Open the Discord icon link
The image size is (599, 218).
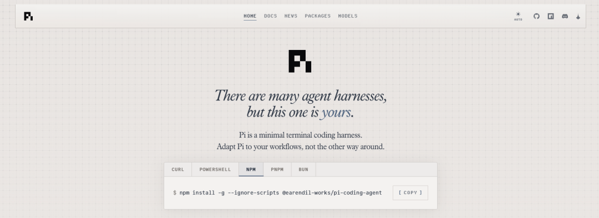565,16
